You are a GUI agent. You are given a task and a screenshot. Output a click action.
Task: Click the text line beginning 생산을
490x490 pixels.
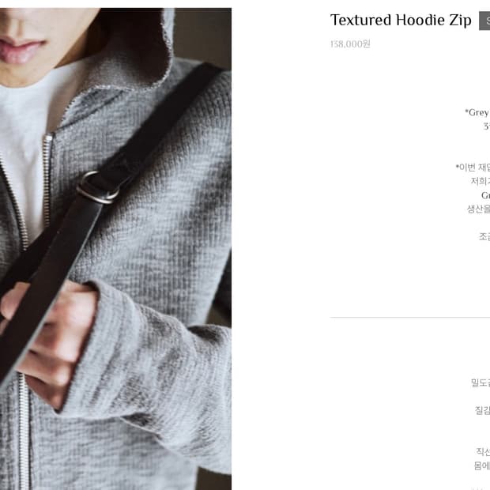pyautogui.click(x=478, y=209)
